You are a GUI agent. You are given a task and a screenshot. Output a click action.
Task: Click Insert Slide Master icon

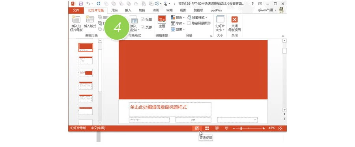click(x=76, y=24)
